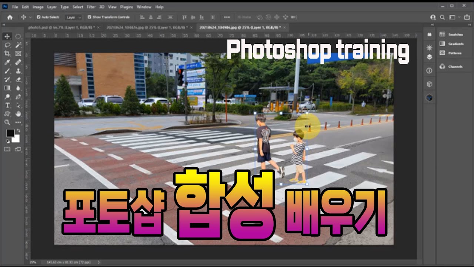Pick the Magic Wand tool

point(18,45)
